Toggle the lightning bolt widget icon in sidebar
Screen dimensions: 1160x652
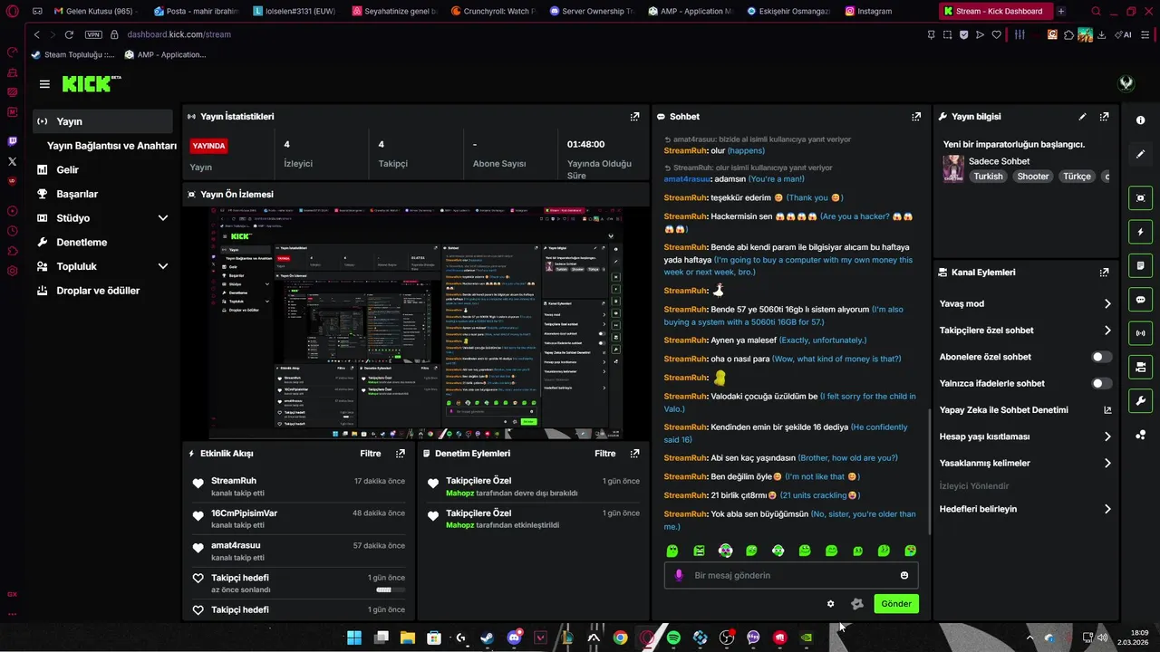[1140, 232]
